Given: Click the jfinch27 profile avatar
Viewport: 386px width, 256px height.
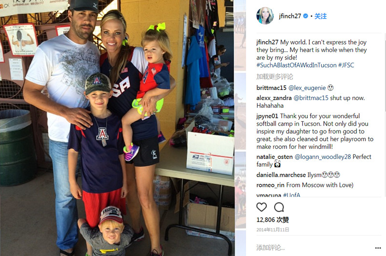Looking at the screenshot, I should 265,16.
